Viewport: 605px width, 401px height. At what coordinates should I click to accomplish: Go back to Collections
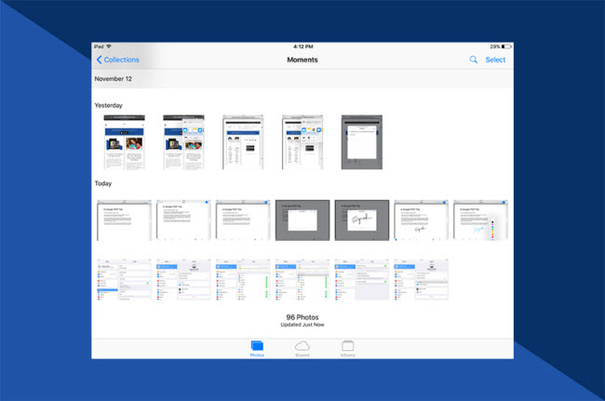117,60
